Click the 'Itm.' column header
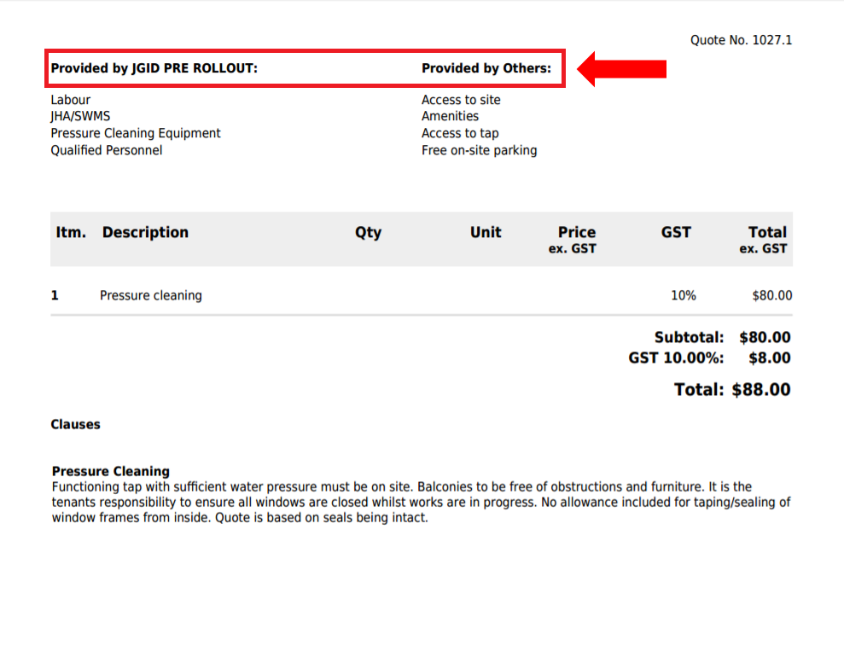 [71, 232]
